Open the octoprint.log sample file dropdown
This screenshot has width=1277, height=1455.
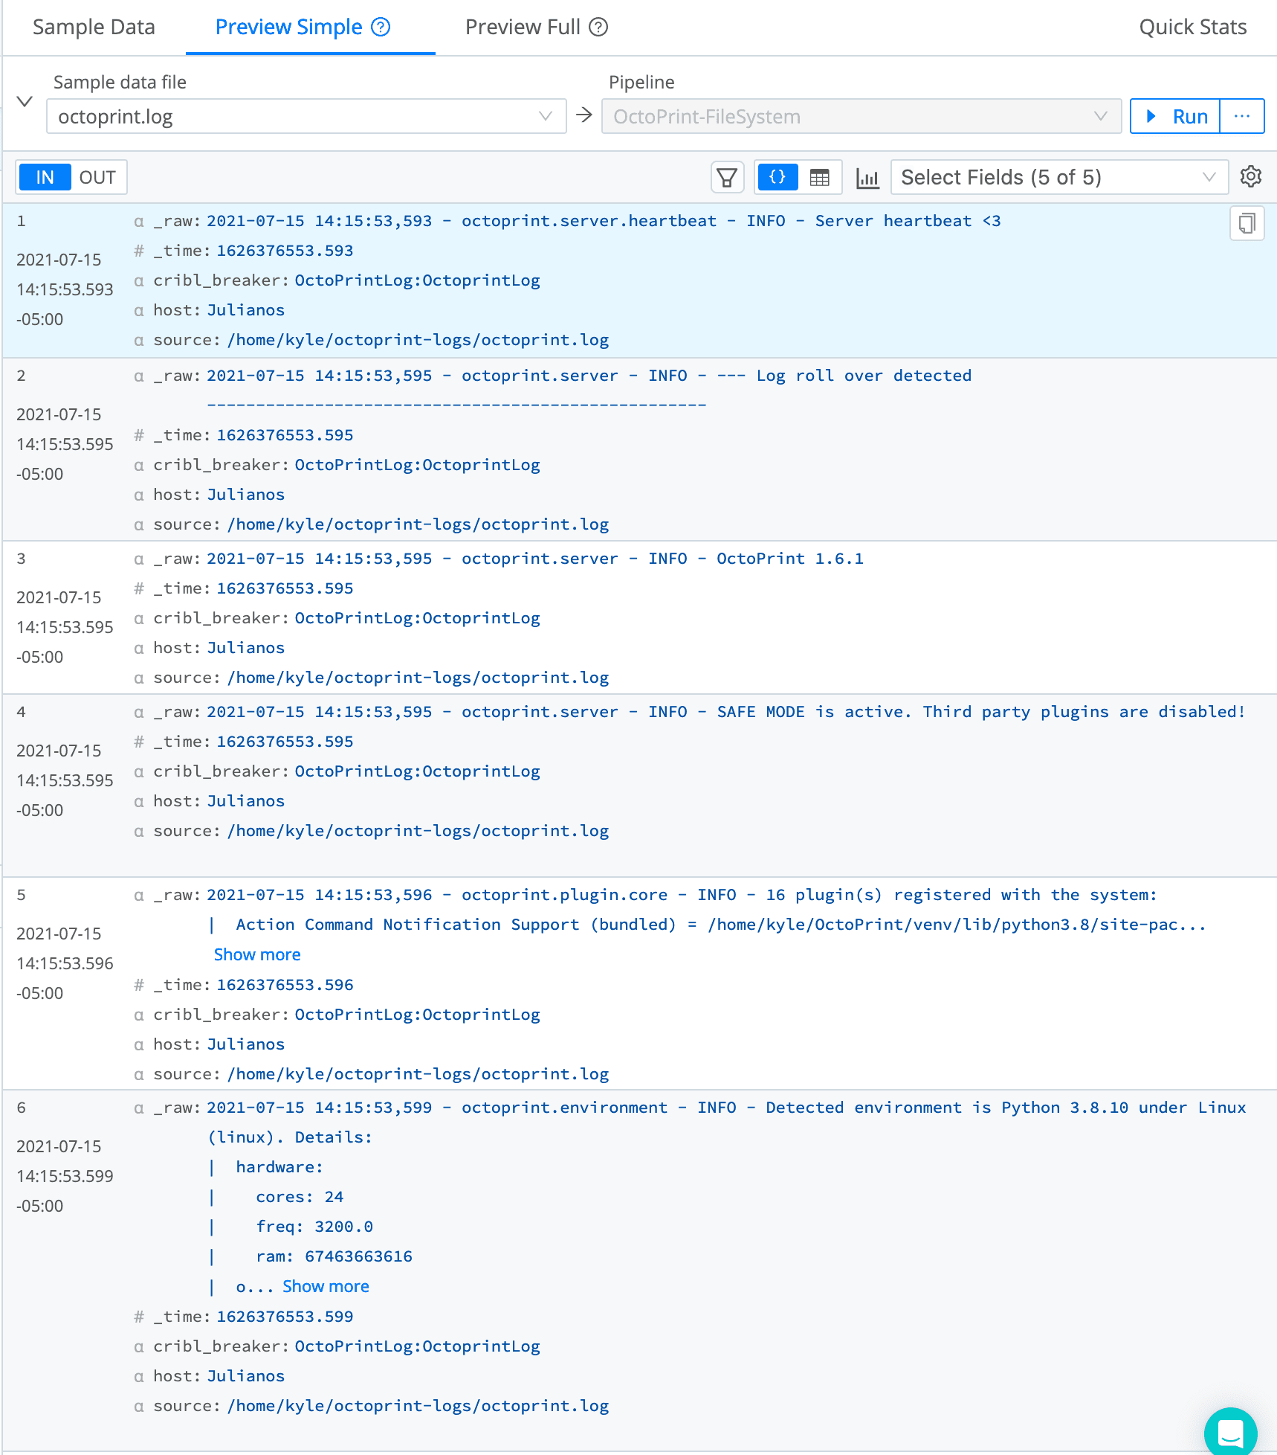click(x=305, y=117)
